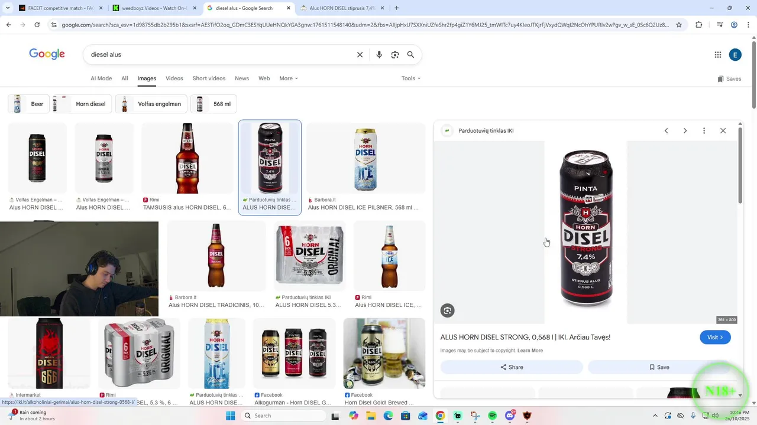Open Chrome media control icon
The image size is (757, 425).
(x=720, y=25)
